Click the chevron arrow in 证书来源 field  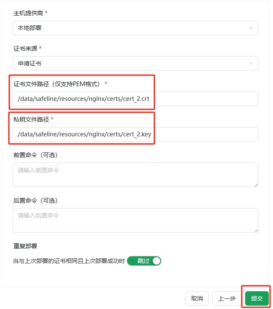pyautogui.click(x=251, y=64)
